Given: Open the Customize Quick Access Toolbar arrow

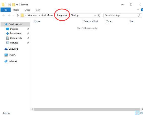Looking at the screenshot, I should pos(17,5).
